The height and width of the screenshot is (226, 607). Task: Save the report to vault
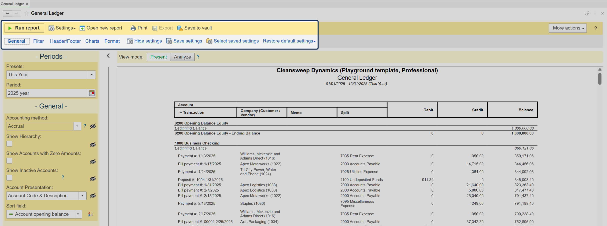195,28
